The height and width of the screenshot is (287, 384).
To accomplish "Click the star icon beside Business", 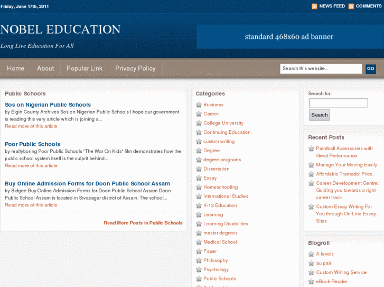I will pos(199,105).
